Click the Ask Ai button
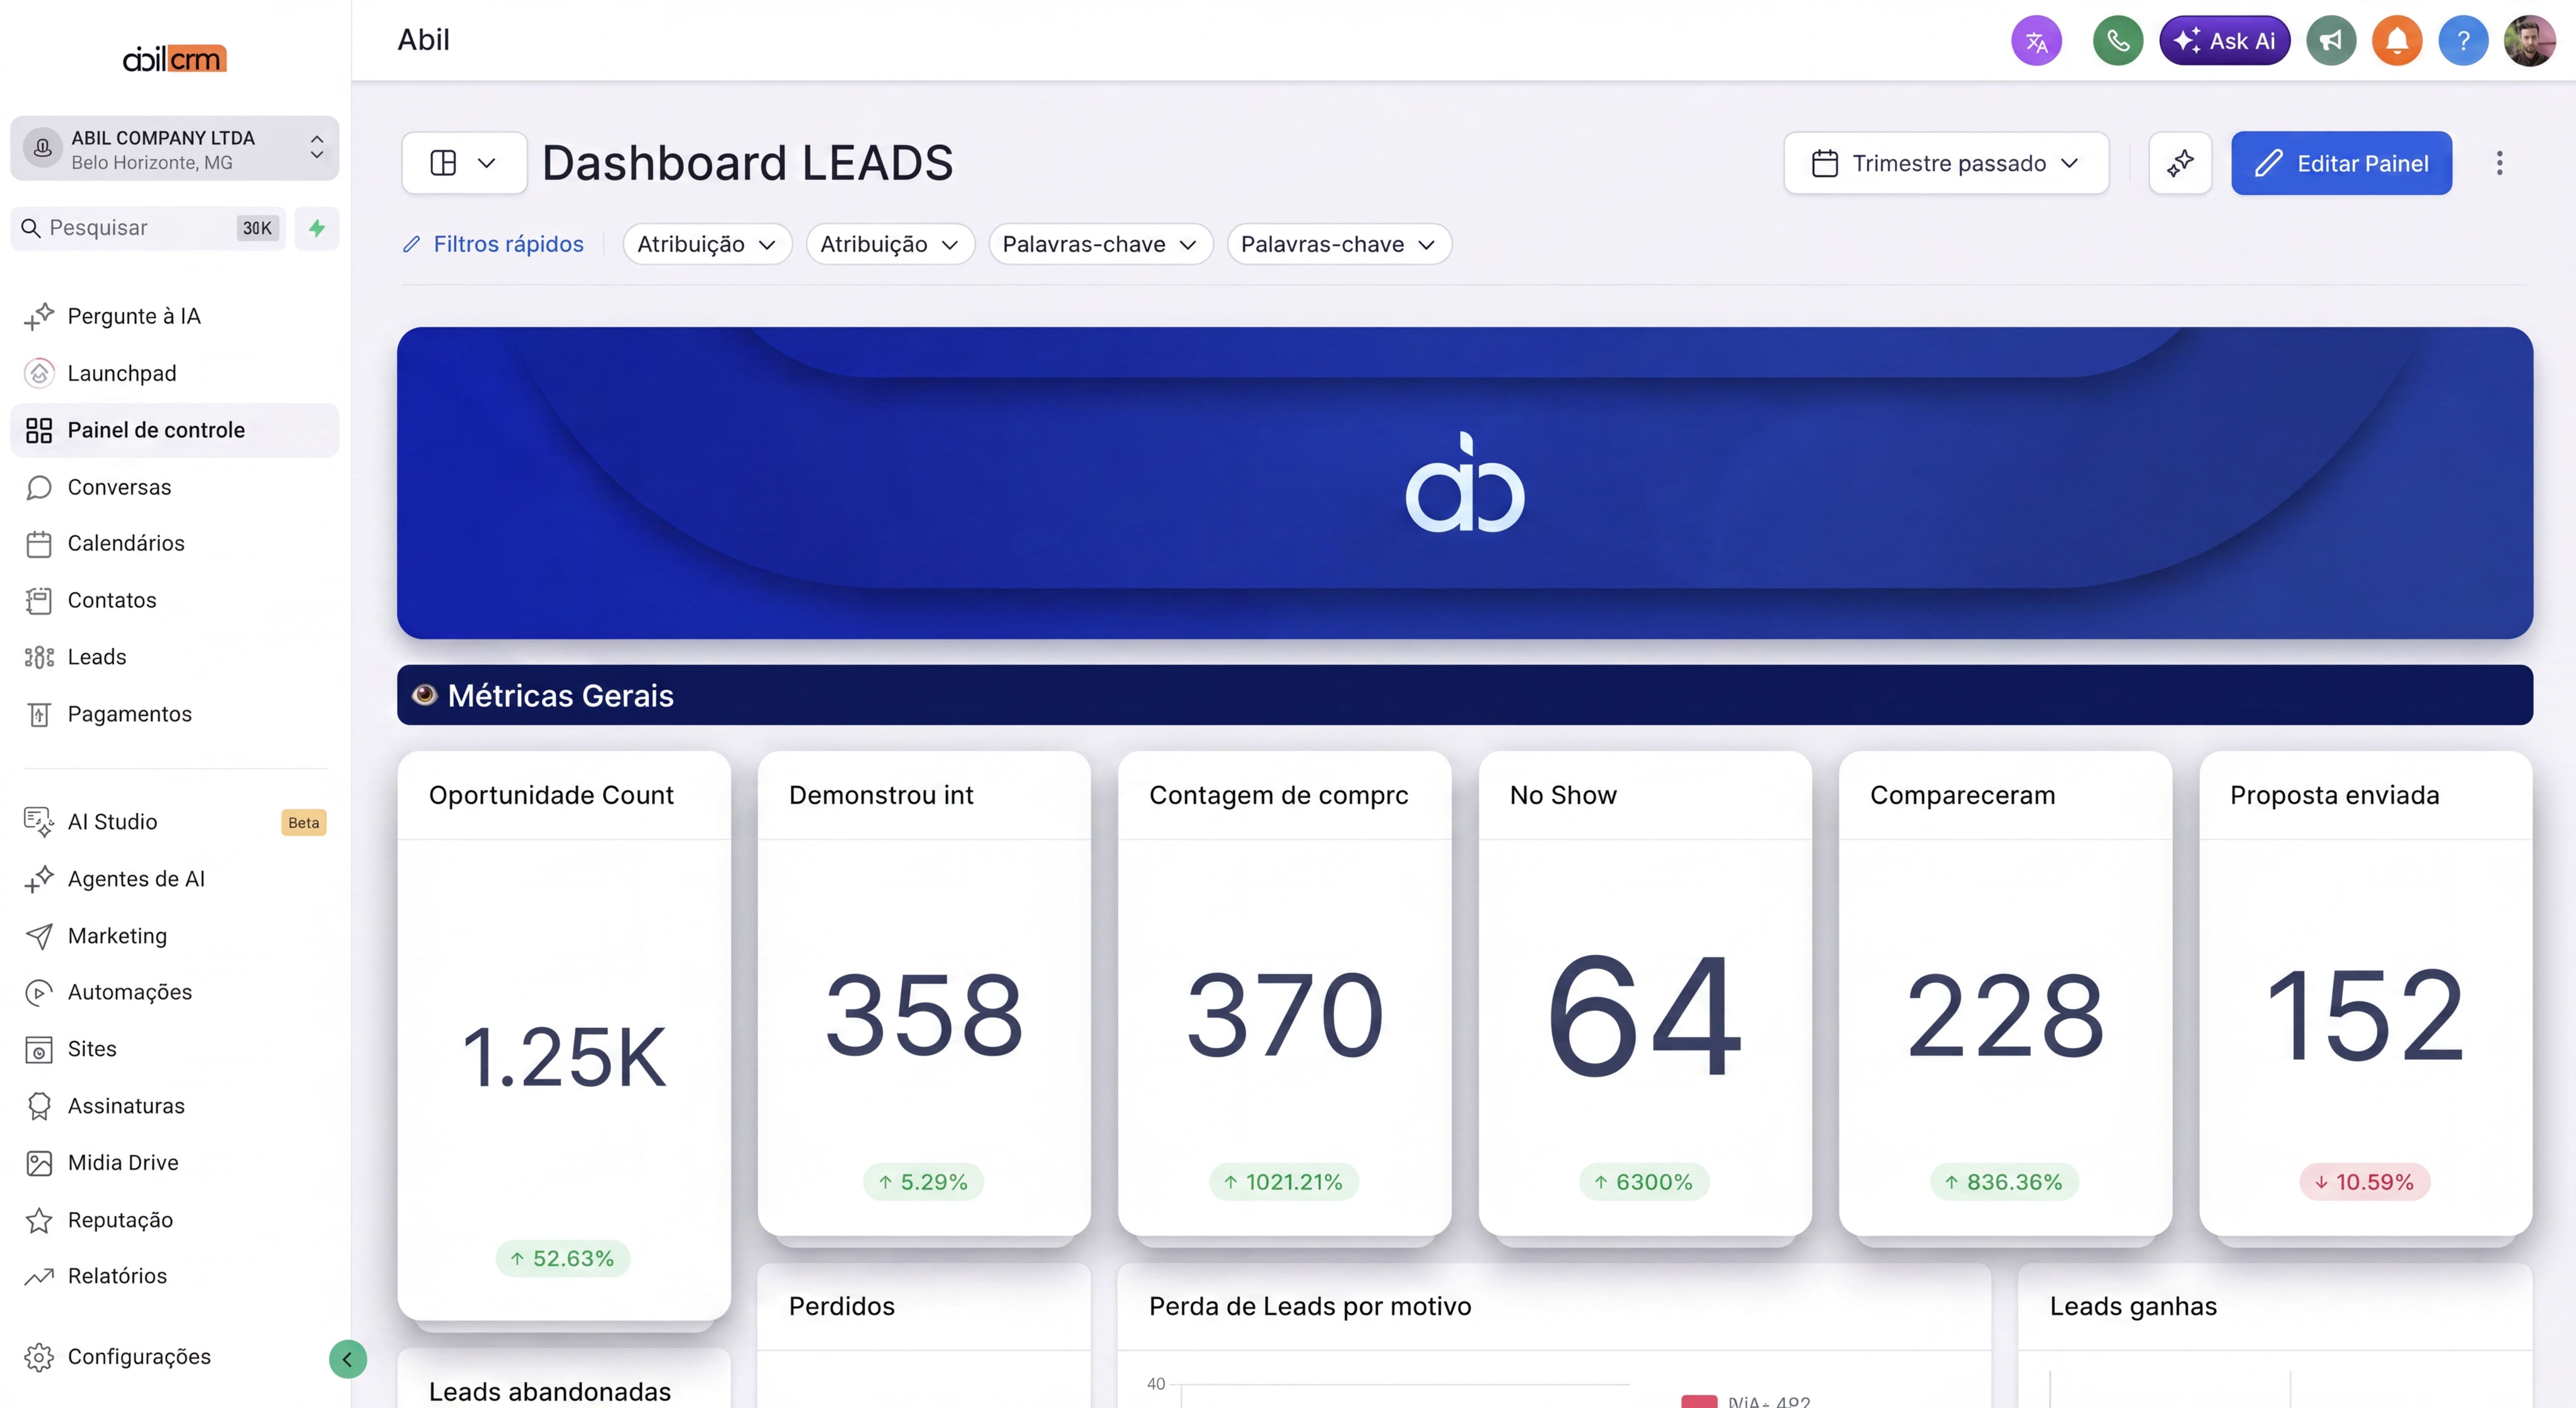The image size is (2576, 1408). tap(2224, 41)
